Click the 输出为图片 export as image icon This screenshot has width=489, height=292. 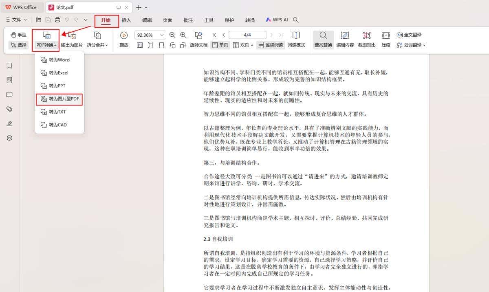71,39
